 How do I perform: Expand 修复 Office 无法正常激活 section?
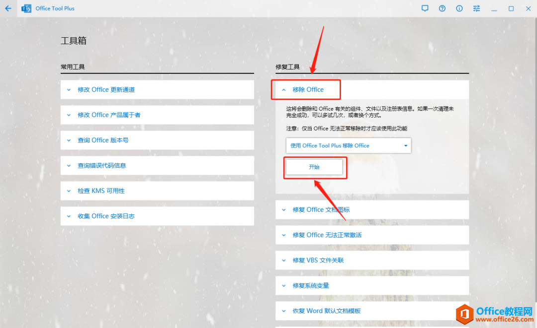(x=372, y=235)
